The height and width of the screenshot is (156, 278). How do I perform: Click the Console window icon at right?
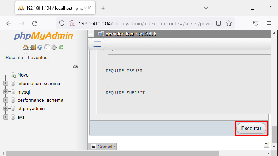[266, 145]
